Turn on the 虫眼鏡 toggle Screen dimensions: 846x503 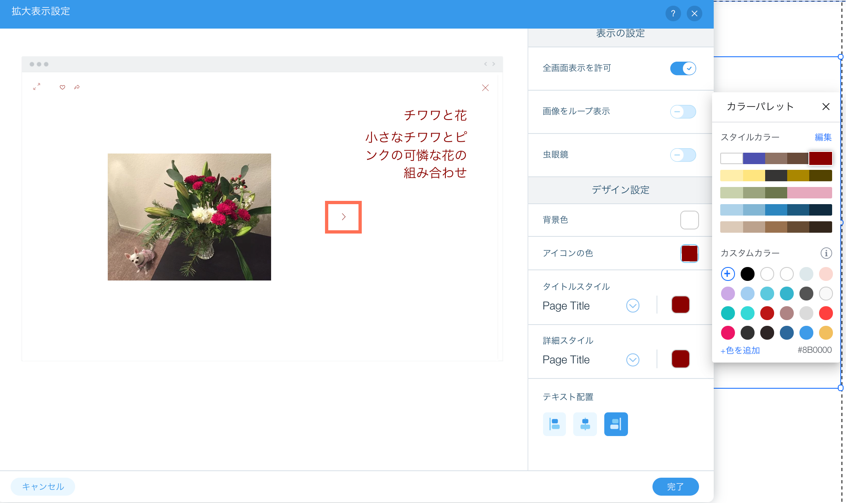(683, 155)
